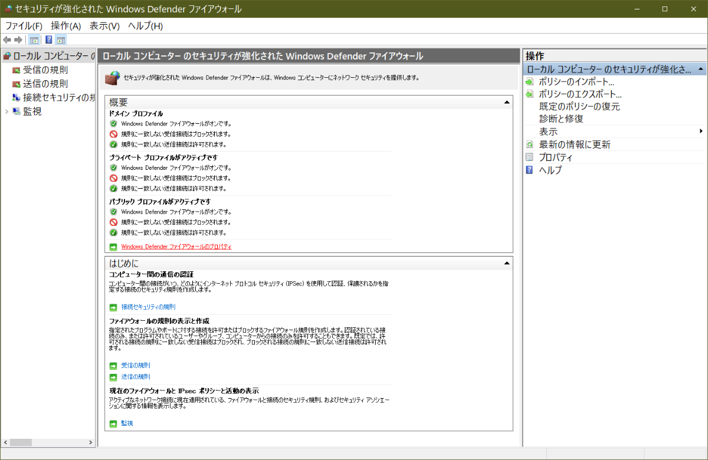Click the tree pane scroll-left arrow
708x460 pixels.
click(5, 442)
